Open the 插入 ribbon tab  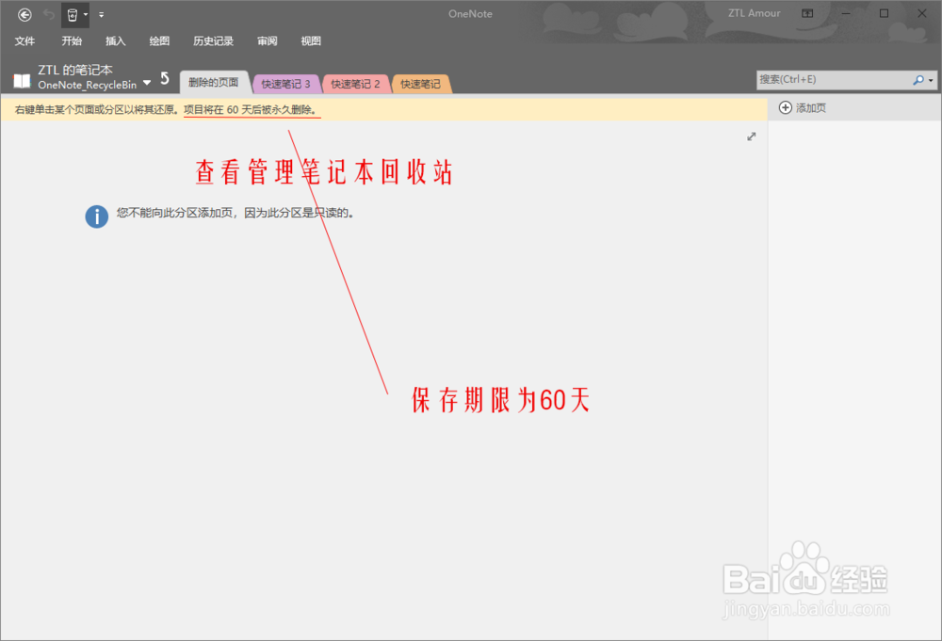tap(115, 40)
